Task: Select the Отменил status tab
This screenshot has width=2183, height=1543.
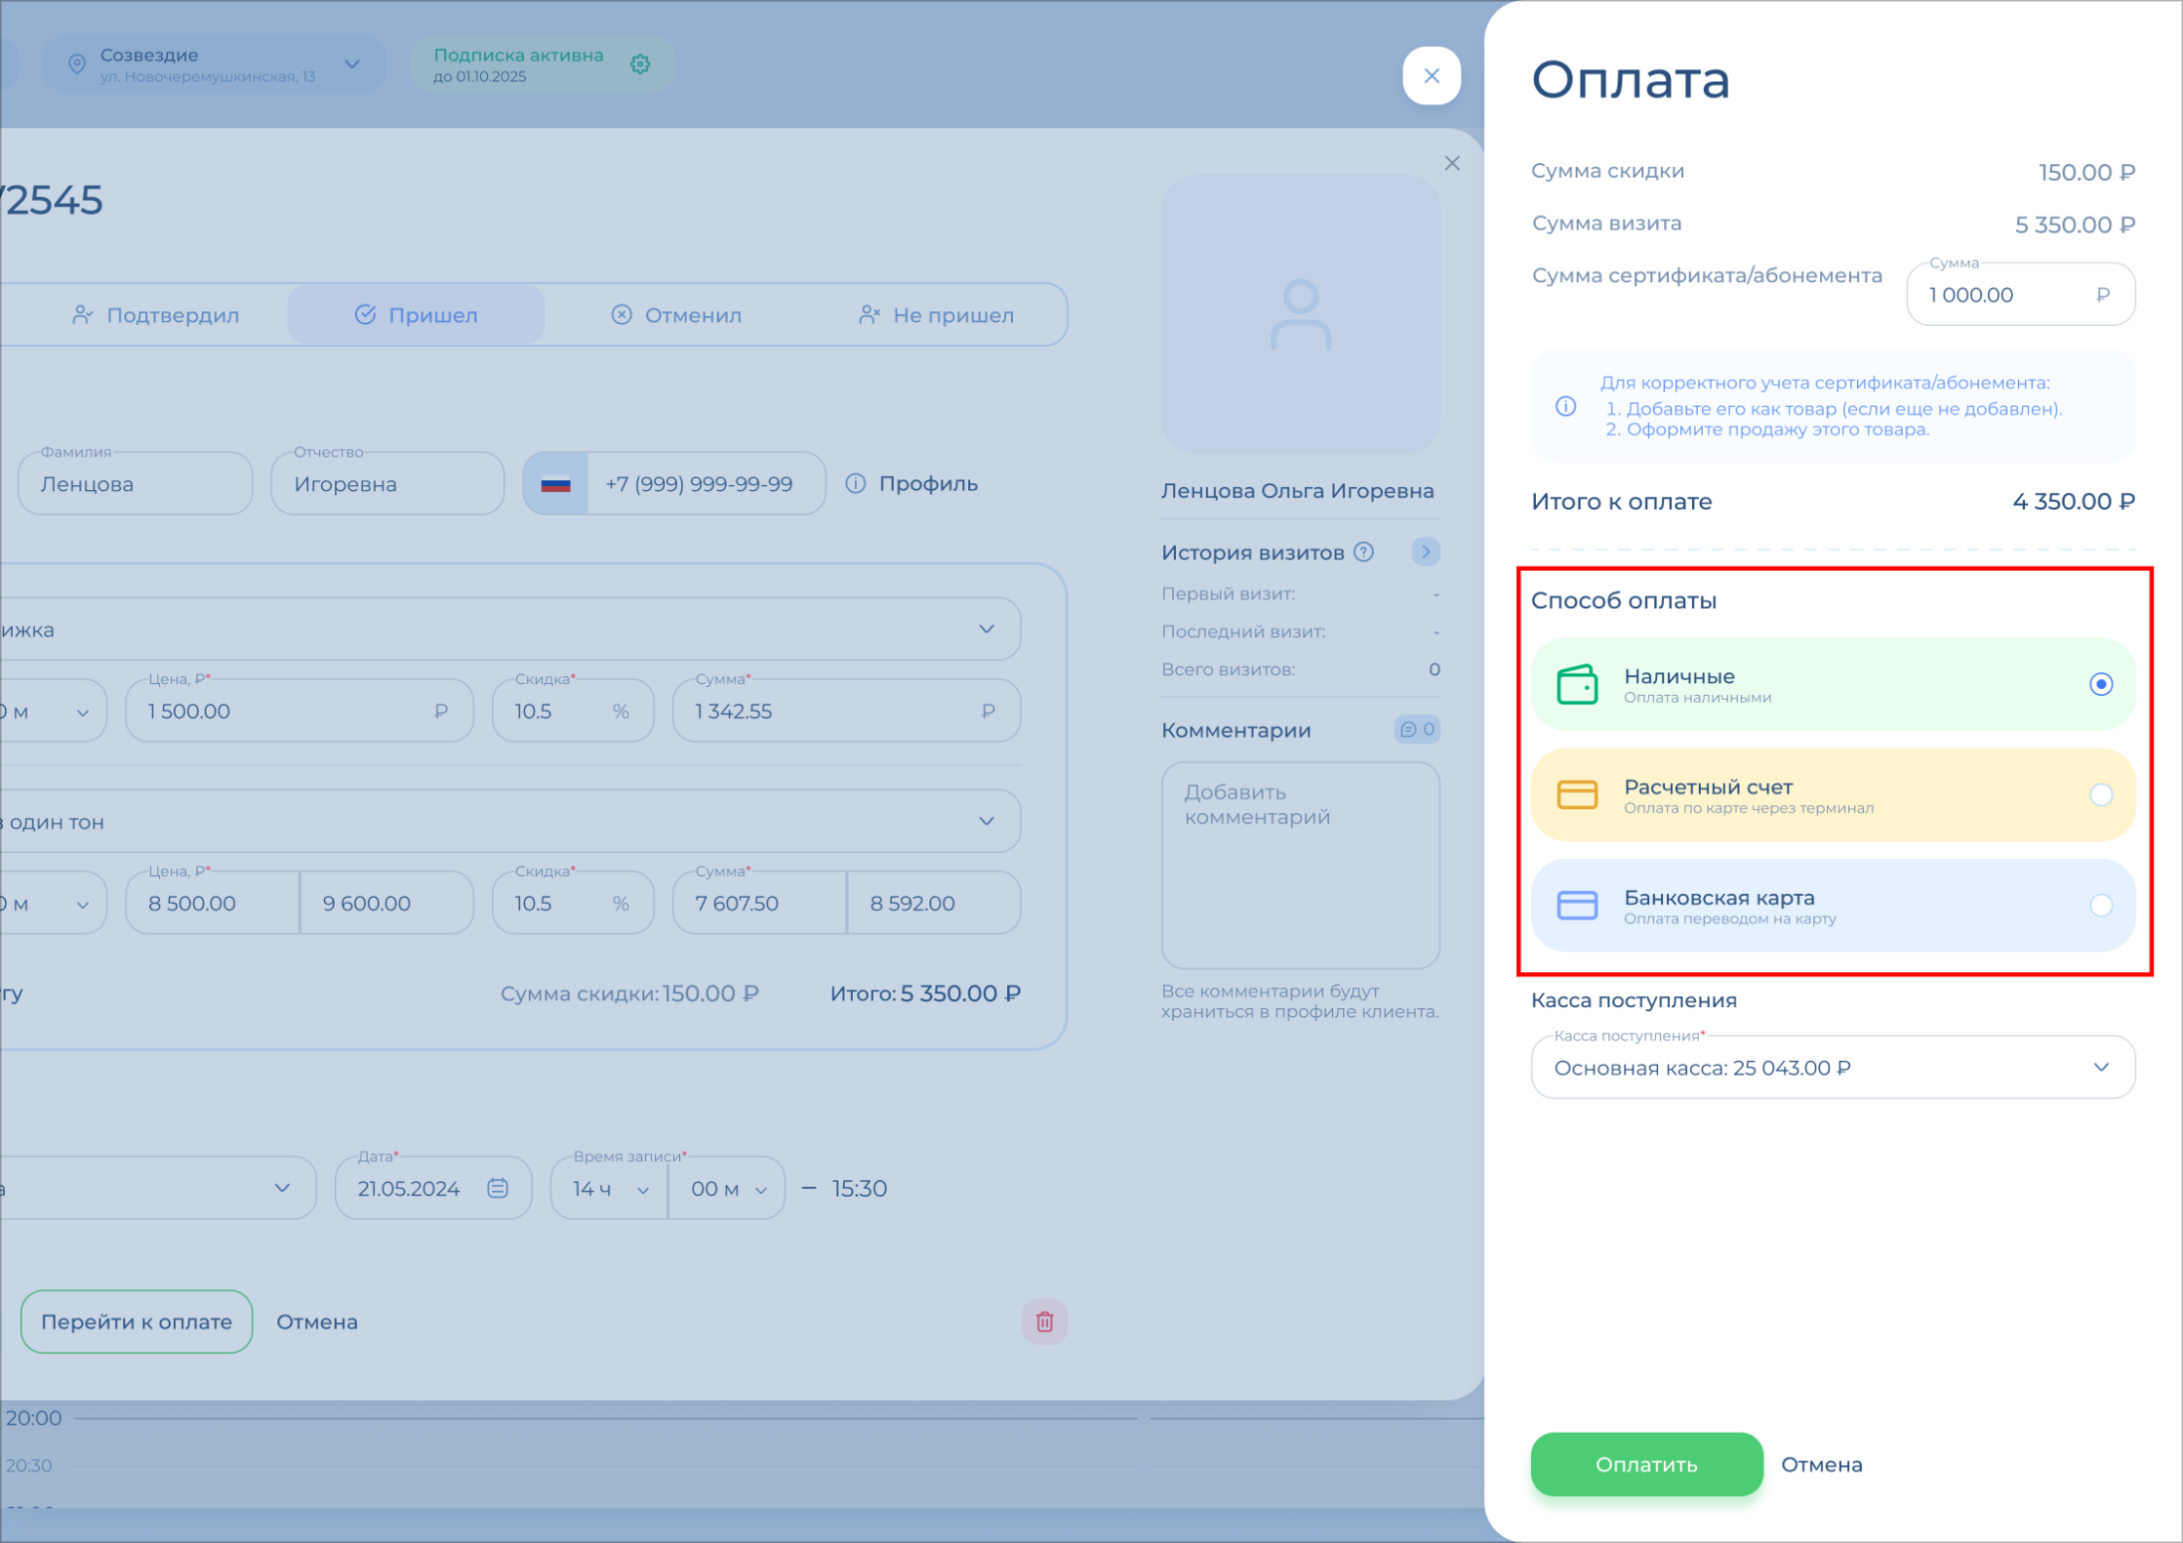Action: click(x=676, y=315)
